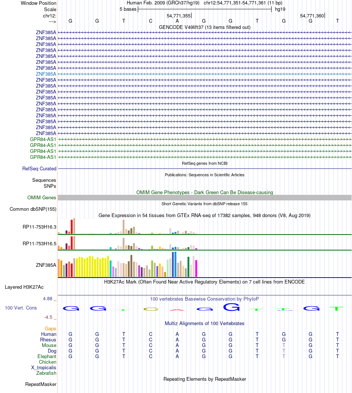
Task: Select the Zebrafish alignment row label
Action: [46, 373]
